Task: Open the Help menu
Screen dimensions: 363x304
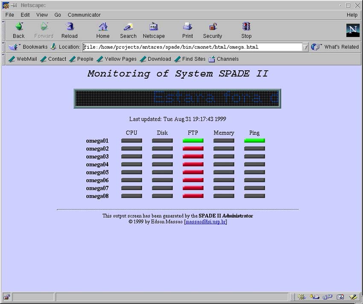Action: coord(352,15)
